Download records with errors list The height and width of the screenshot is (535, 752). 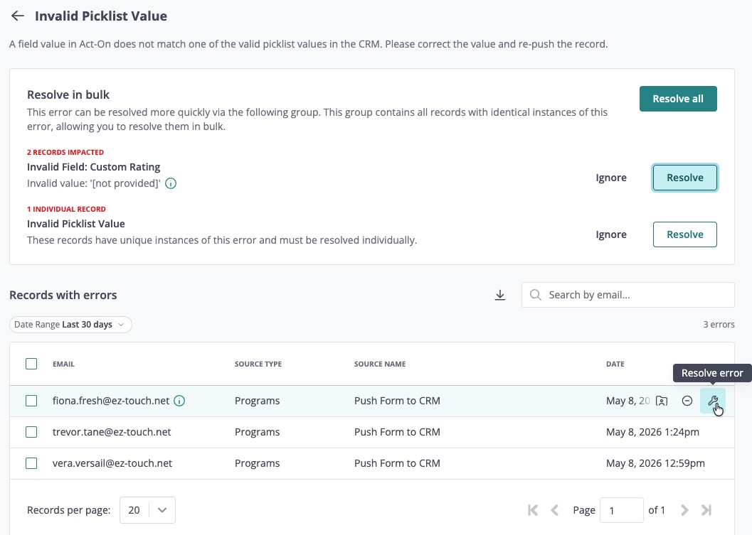[x=499, y=295]
